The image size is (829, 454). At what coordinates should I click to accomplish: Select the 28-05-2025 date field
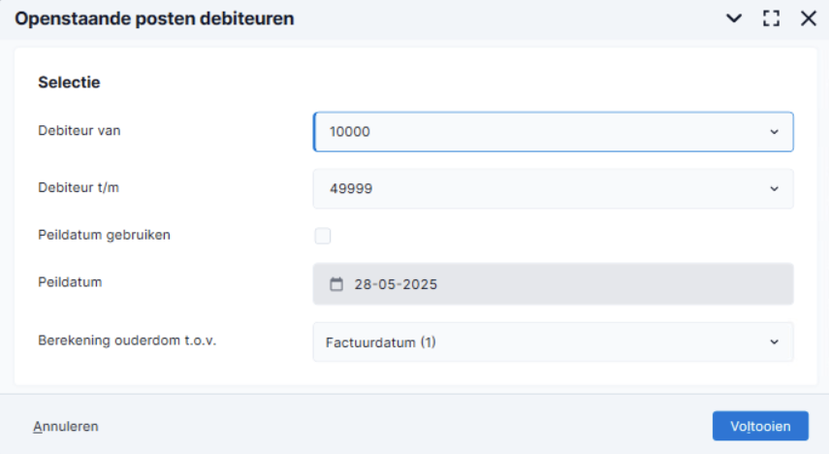(x=553, y=284)
